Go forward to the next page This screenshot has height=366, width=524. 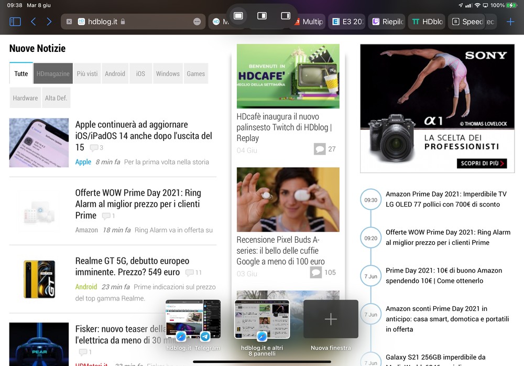click(x=49, y=21)
